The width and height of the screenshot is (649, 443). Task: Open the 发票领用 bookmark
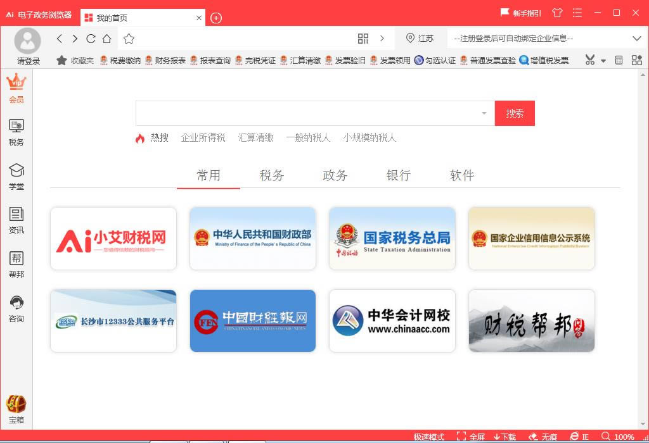coord(390,60)
